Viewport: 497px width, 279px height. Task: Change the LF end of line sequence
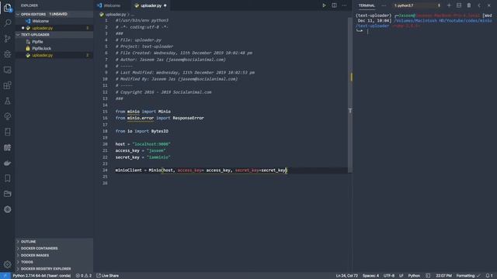[x=401, y=276]
